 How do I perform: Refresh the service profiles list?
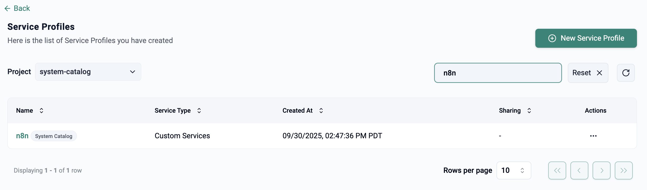click(626, 73)
